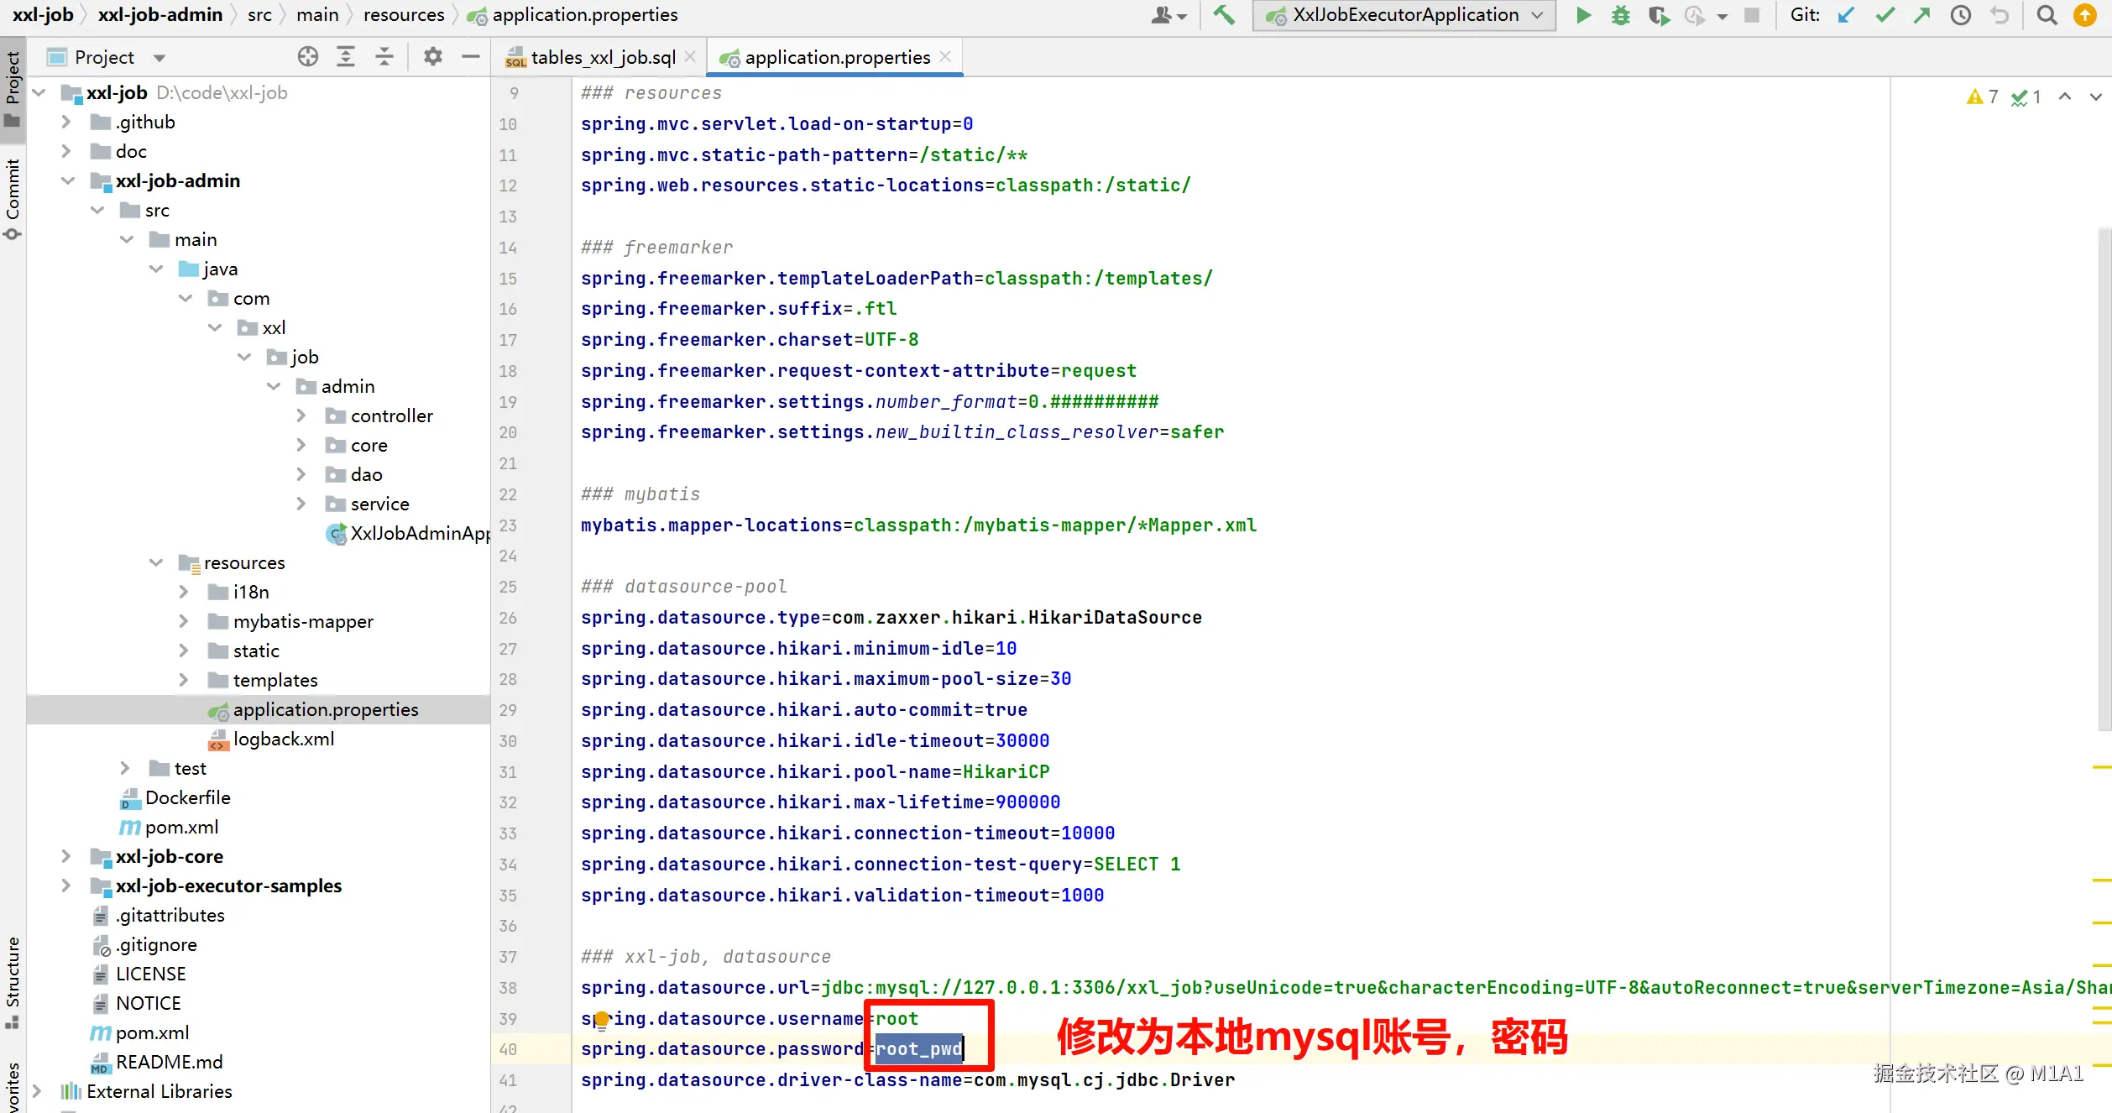
Task: Expand the controller package folder
Action: coord(301,415)
